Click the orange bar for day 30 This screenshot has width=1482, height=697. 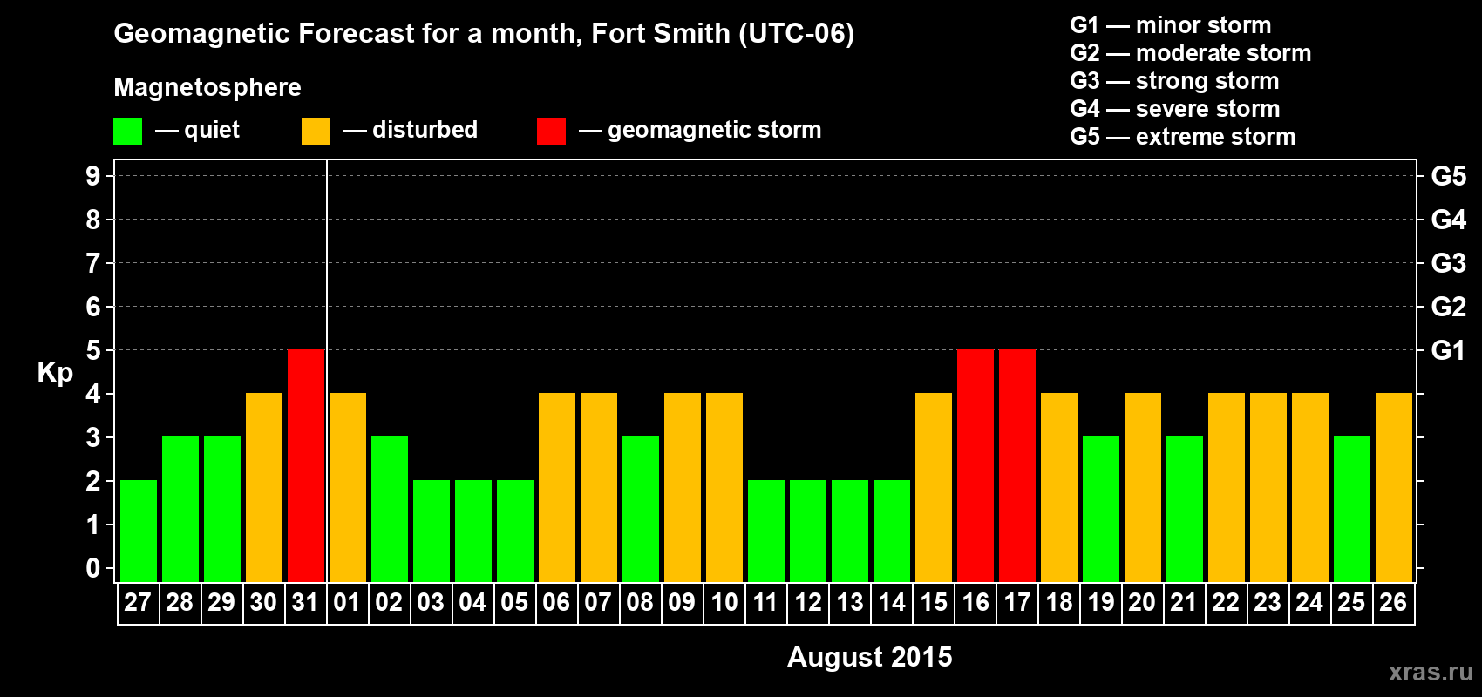tap(264, 488)
